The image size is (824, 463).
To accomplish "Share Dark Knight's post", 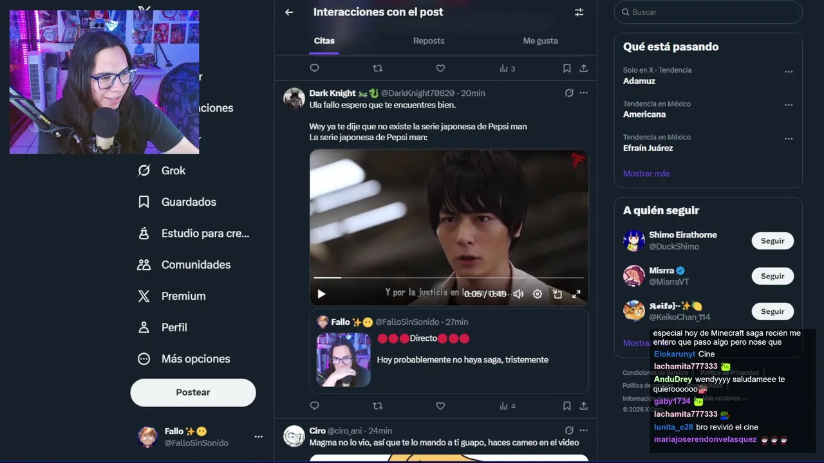I will [x=583, y=406].
